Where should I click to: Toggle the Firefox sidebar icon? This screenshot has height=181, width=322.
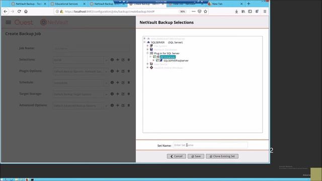(250, 12)
